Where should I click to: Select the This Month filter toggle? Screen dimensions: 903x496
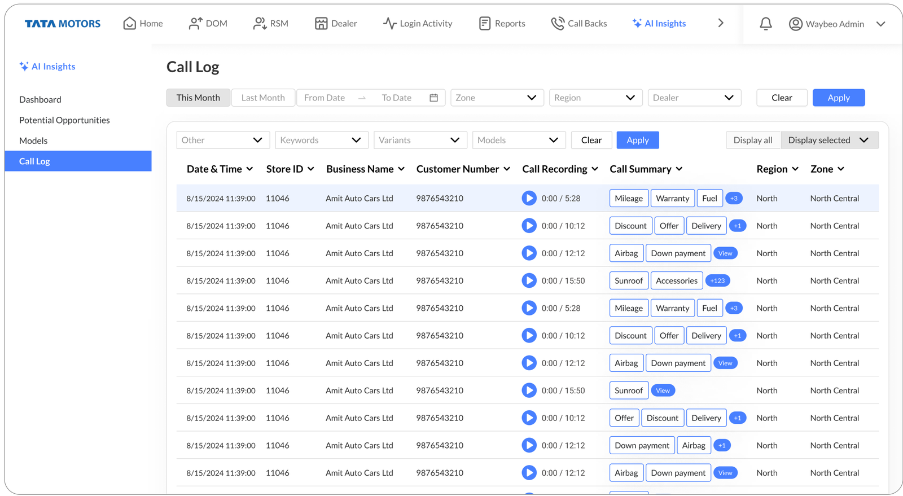[198, 98]
